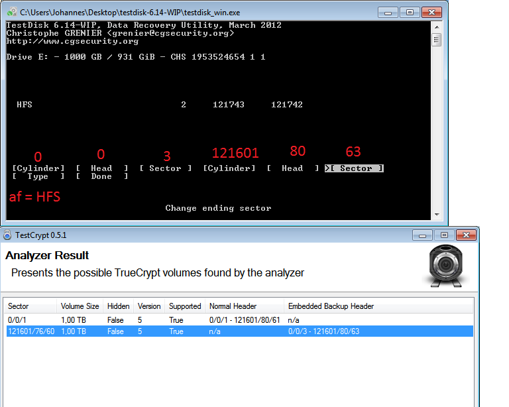The image size is (509, 407).
Task: Click the '0/0/1 - 121601/80/61' normal header cell
Action: (x=245, y=320)
